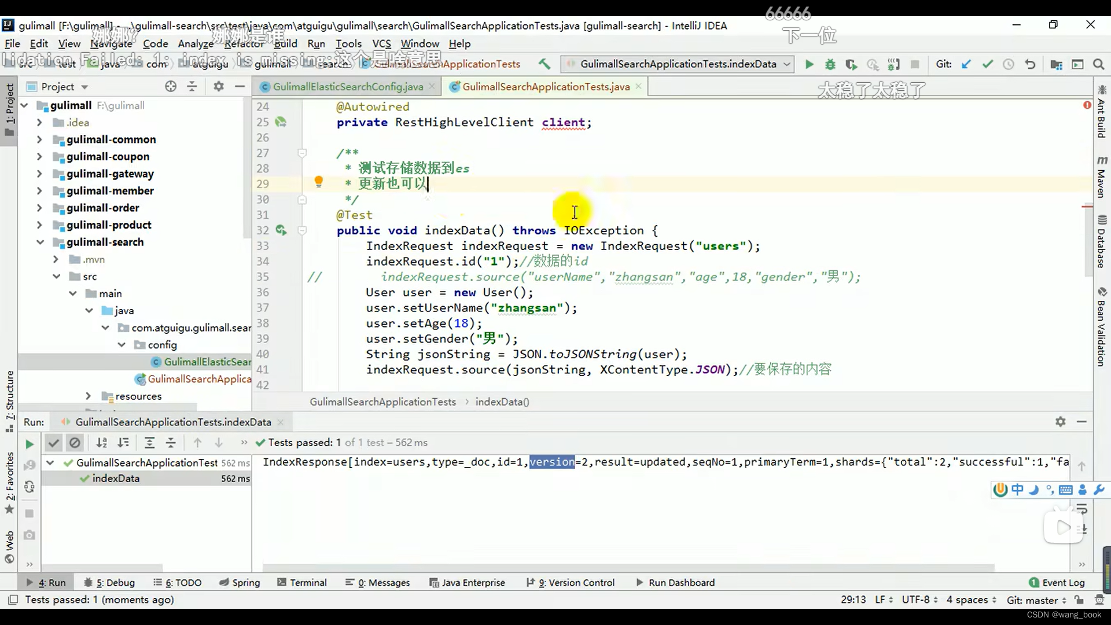Hide the Project panel with minus

click(x=240, y=86)
